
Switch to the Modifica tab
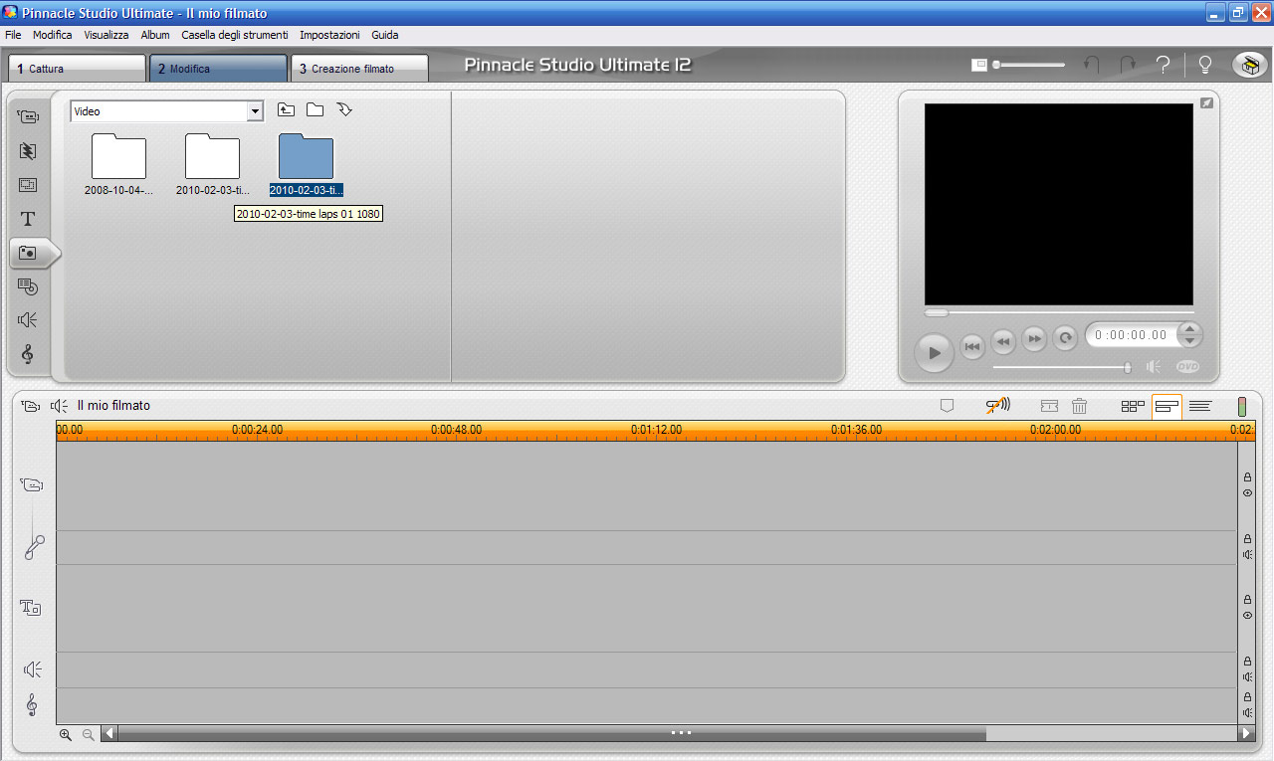point(219,68)
